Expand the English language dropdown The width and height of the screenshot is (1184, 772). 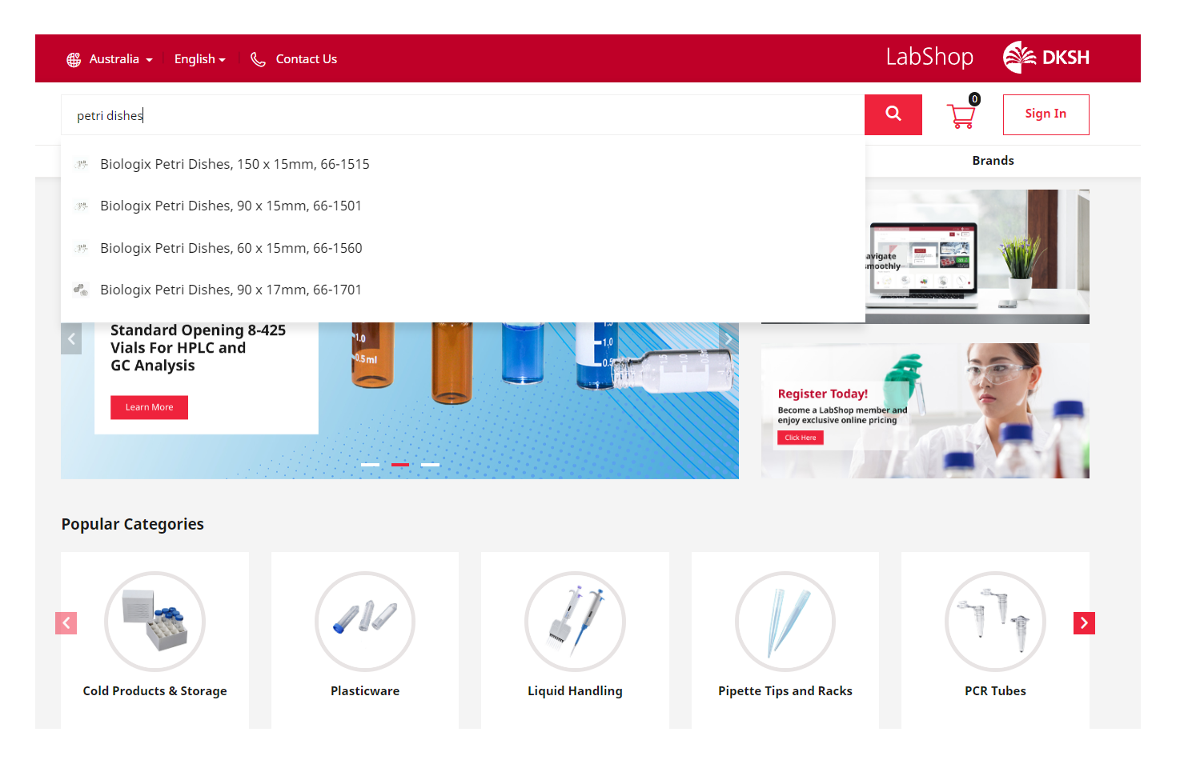pos(199,59)
